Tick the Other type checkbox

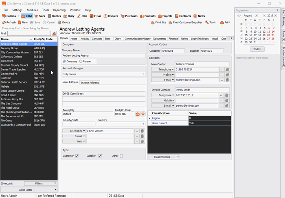tap(121, 156)
